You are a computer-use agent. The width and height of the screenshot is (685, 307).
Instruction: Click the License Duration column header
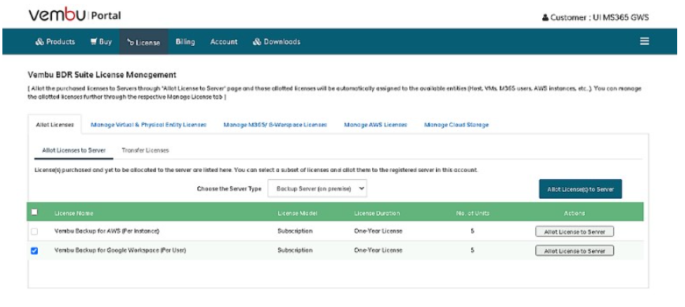tap(377, 213)
